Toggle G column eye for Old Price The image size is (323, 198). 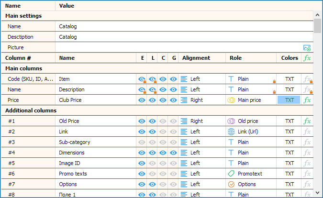(x=173, y=121)
